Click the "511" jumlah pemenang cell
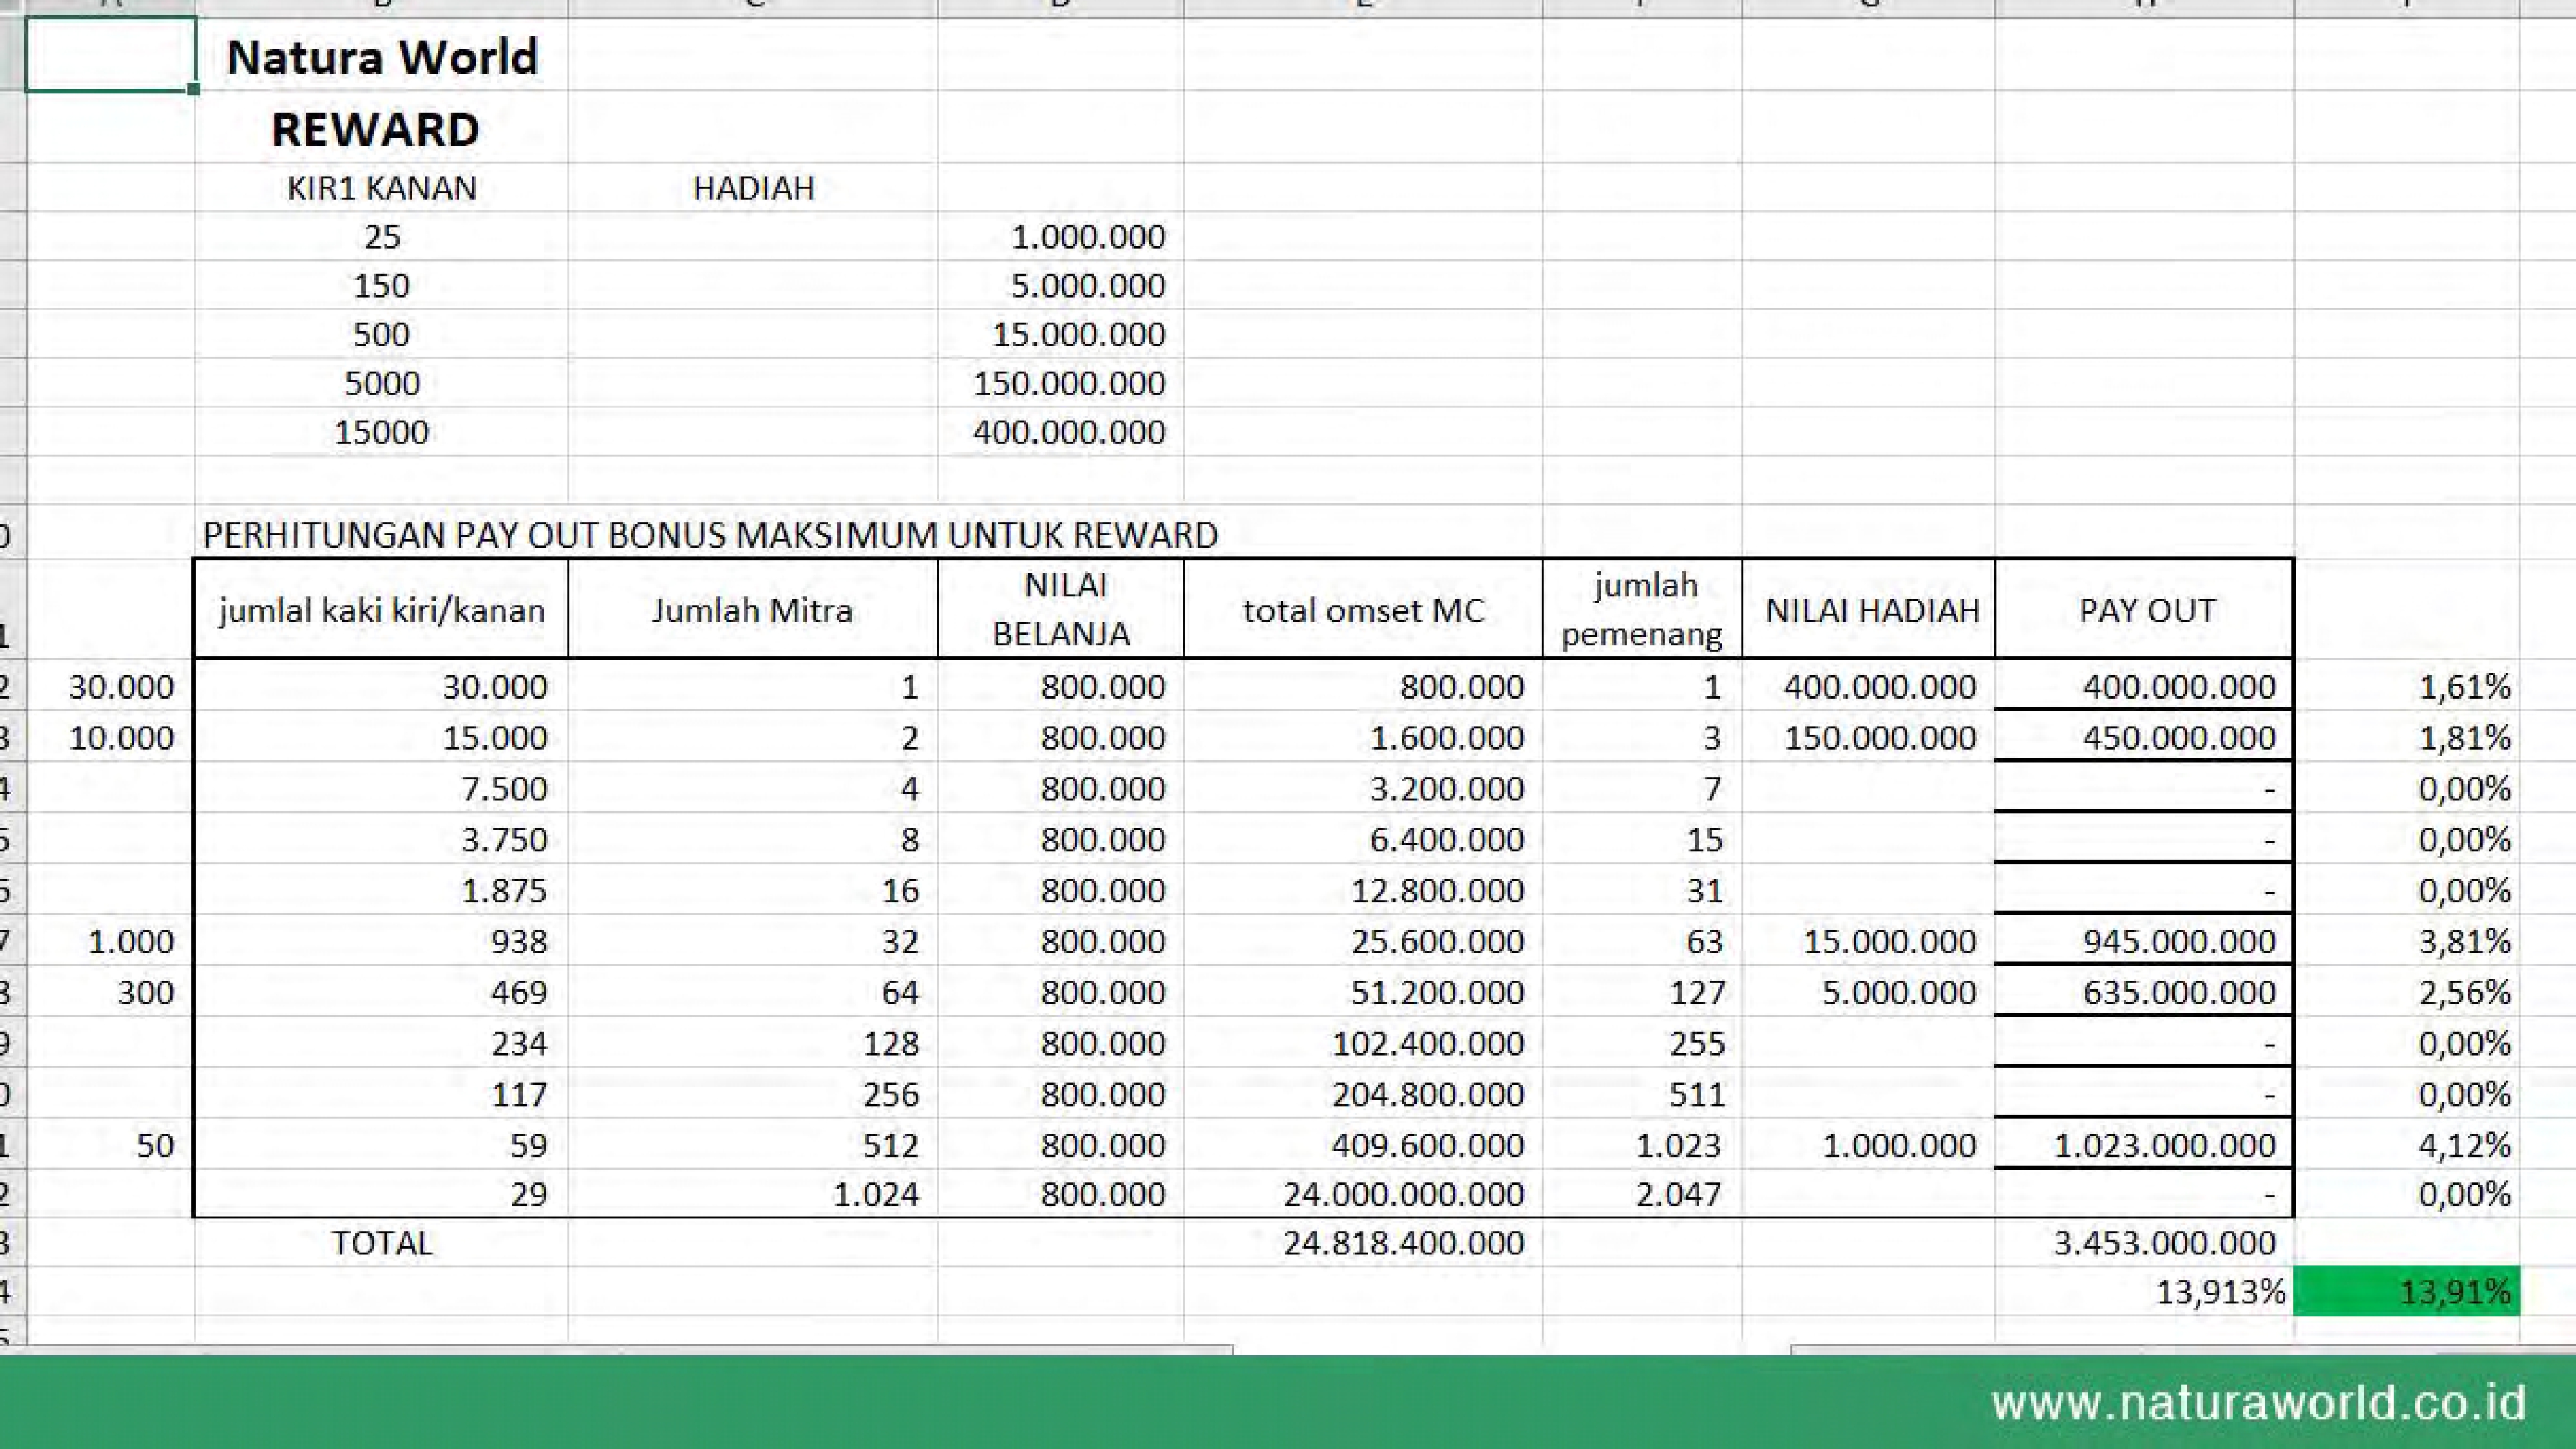2576x1449 pixels. click(x=1642, y=1095)
